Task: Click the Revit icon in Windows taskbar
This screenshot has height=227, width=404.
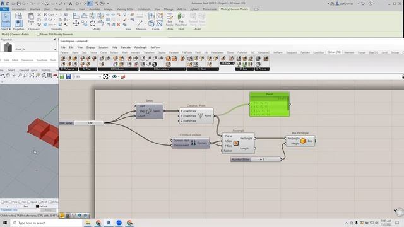Action: coord(109,223)
